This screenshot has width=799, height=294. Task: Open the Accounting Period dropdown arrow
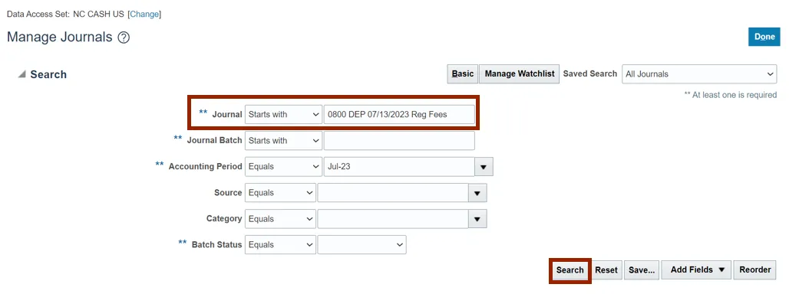[484, 167]
